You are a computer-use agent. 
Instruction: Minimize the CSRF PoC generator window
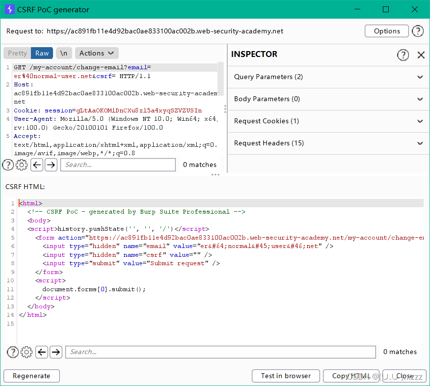pos(357,9)
